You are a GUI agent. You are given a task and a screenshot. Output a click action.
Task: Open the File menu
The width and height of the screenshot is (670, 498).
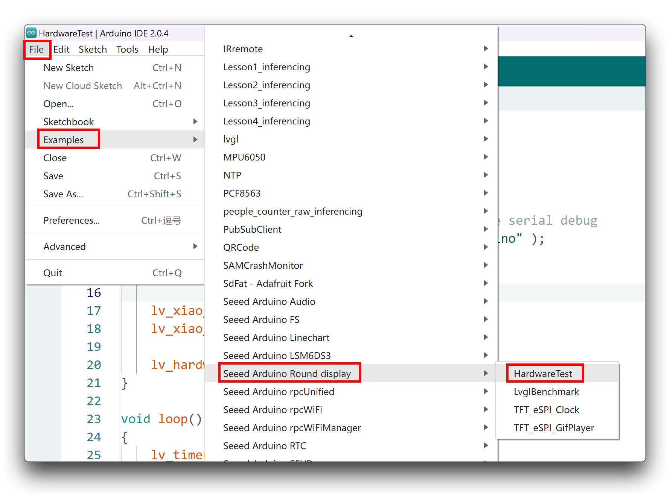(37, 49)
